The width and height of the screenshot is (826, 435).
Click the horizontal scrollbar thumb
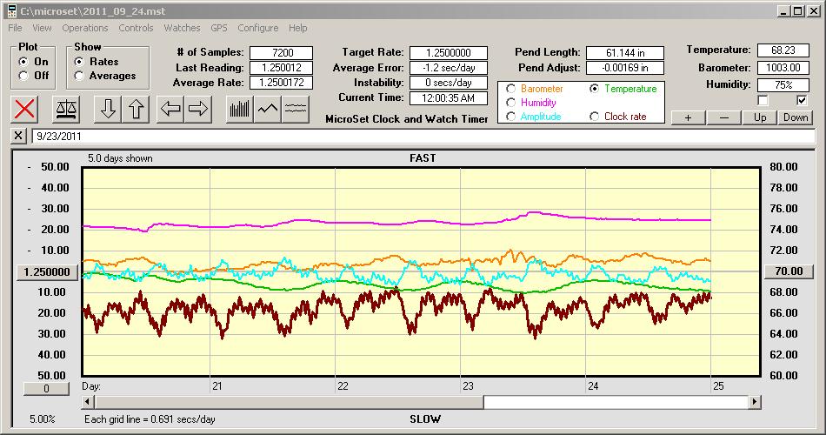click(289, 402)
